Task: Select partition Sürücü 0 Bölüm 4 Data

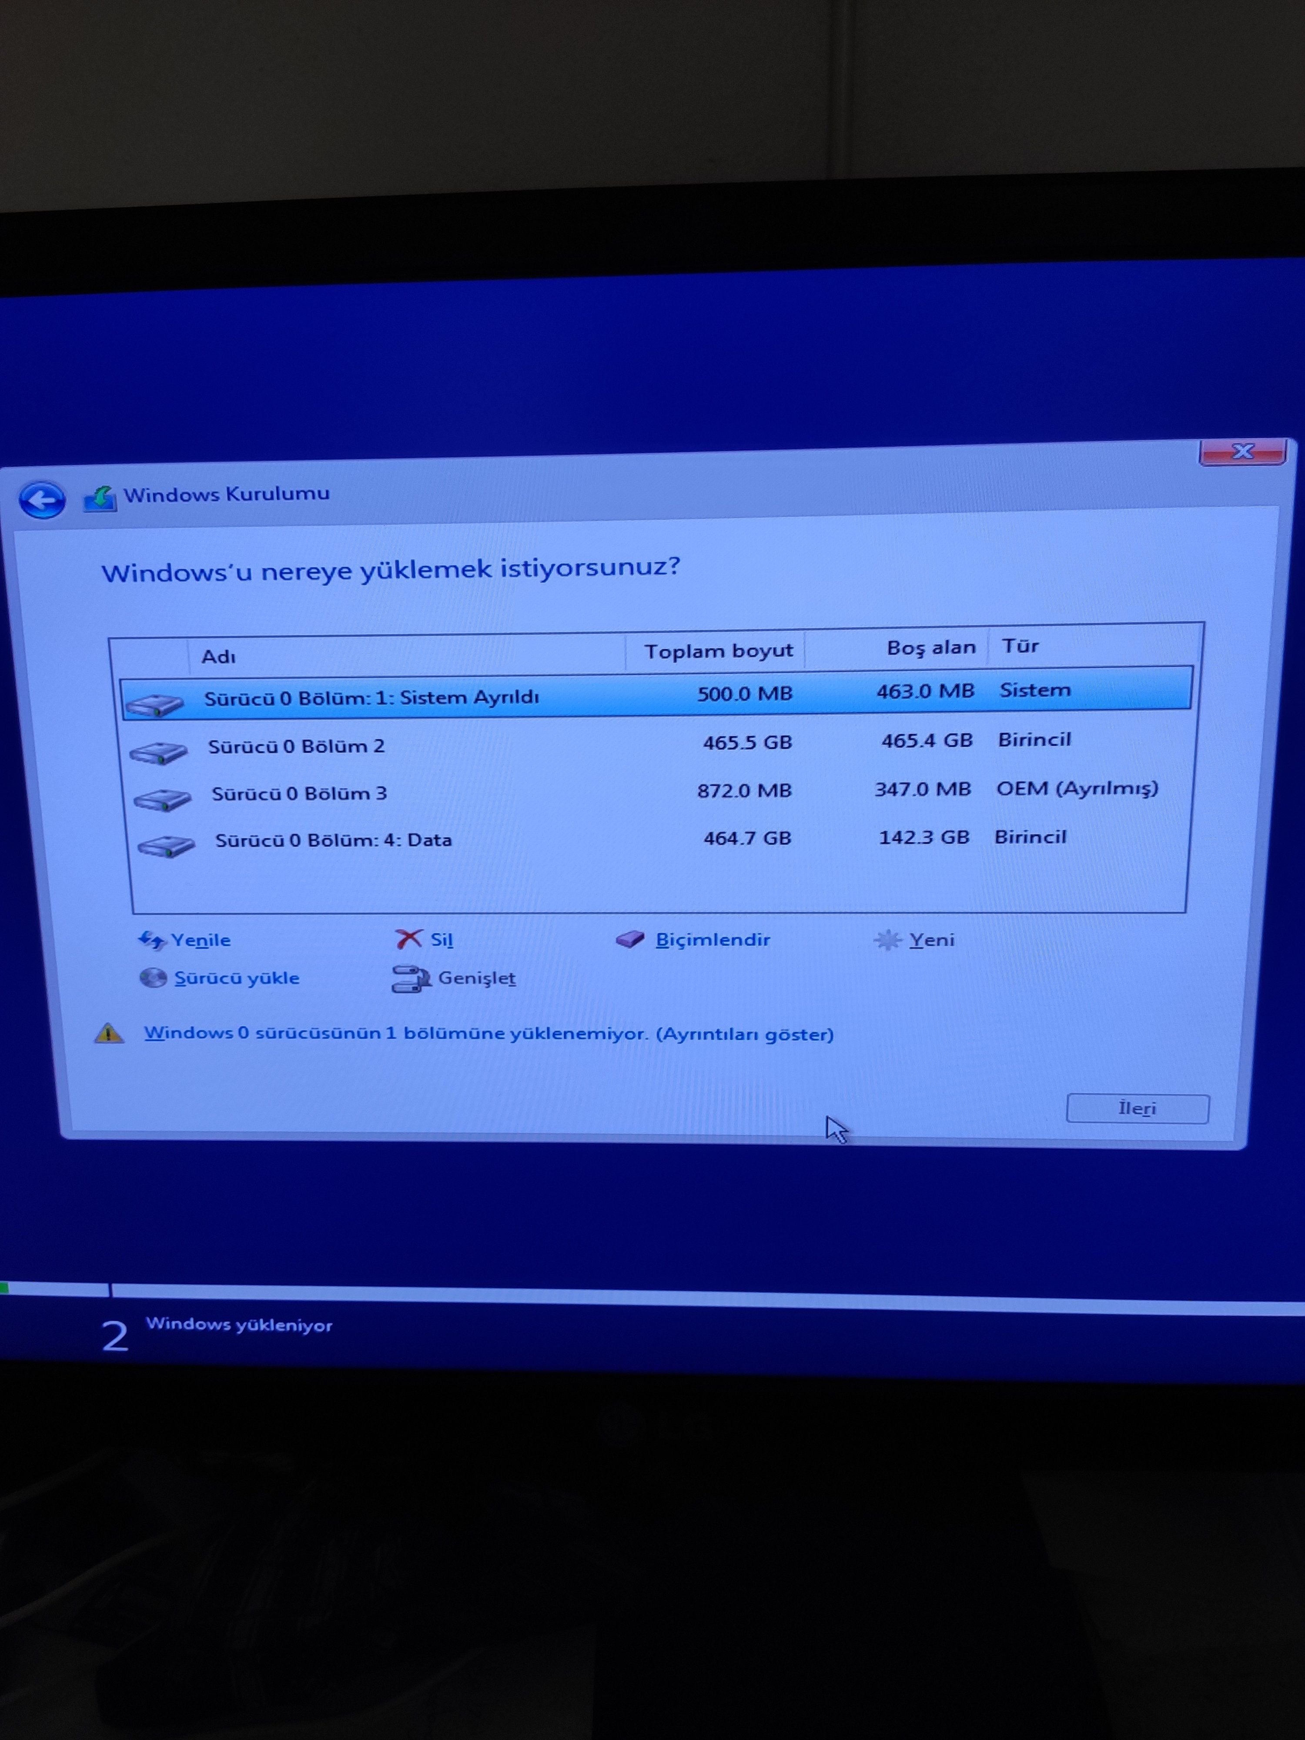Action: click(x=334, y=840)
